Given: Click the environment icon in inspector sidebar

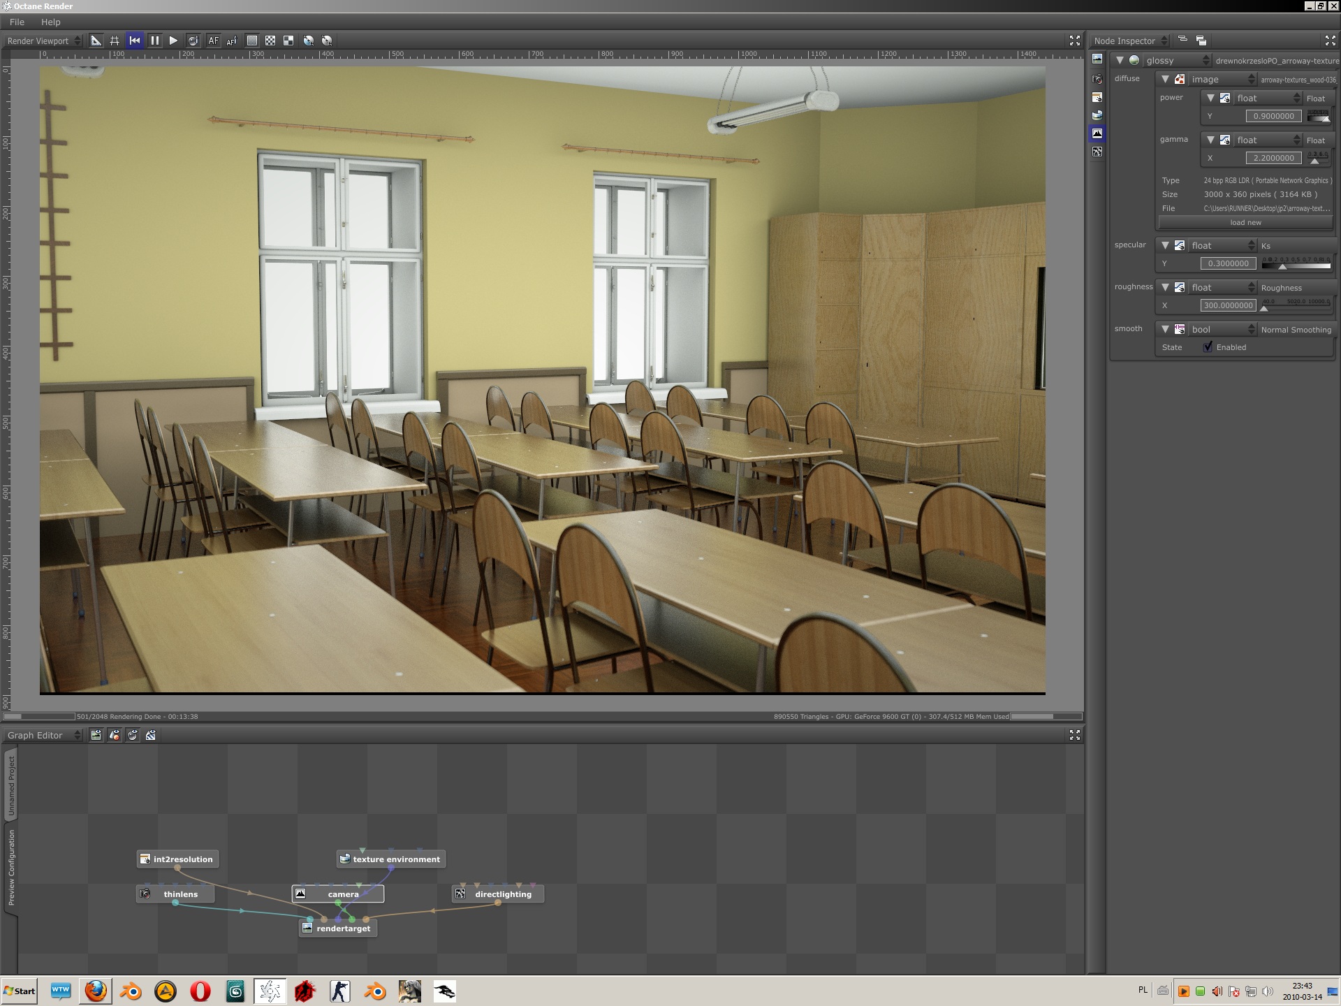Looking at the screenshot, I should pos(1097,115).
